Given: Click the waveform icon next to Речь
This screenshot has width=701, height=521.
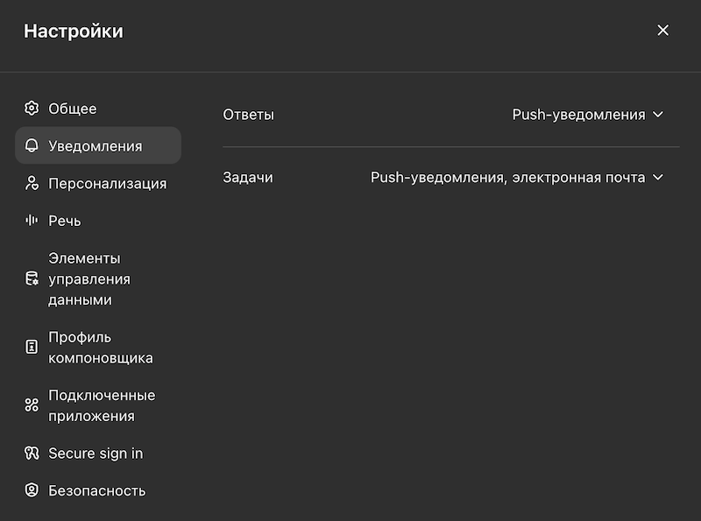Looking at the screenshot, I should click(32, 221).
